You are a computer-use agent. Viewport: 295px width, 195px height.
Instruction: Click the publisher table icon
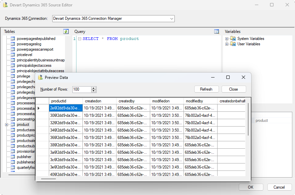tap(13, 157)
